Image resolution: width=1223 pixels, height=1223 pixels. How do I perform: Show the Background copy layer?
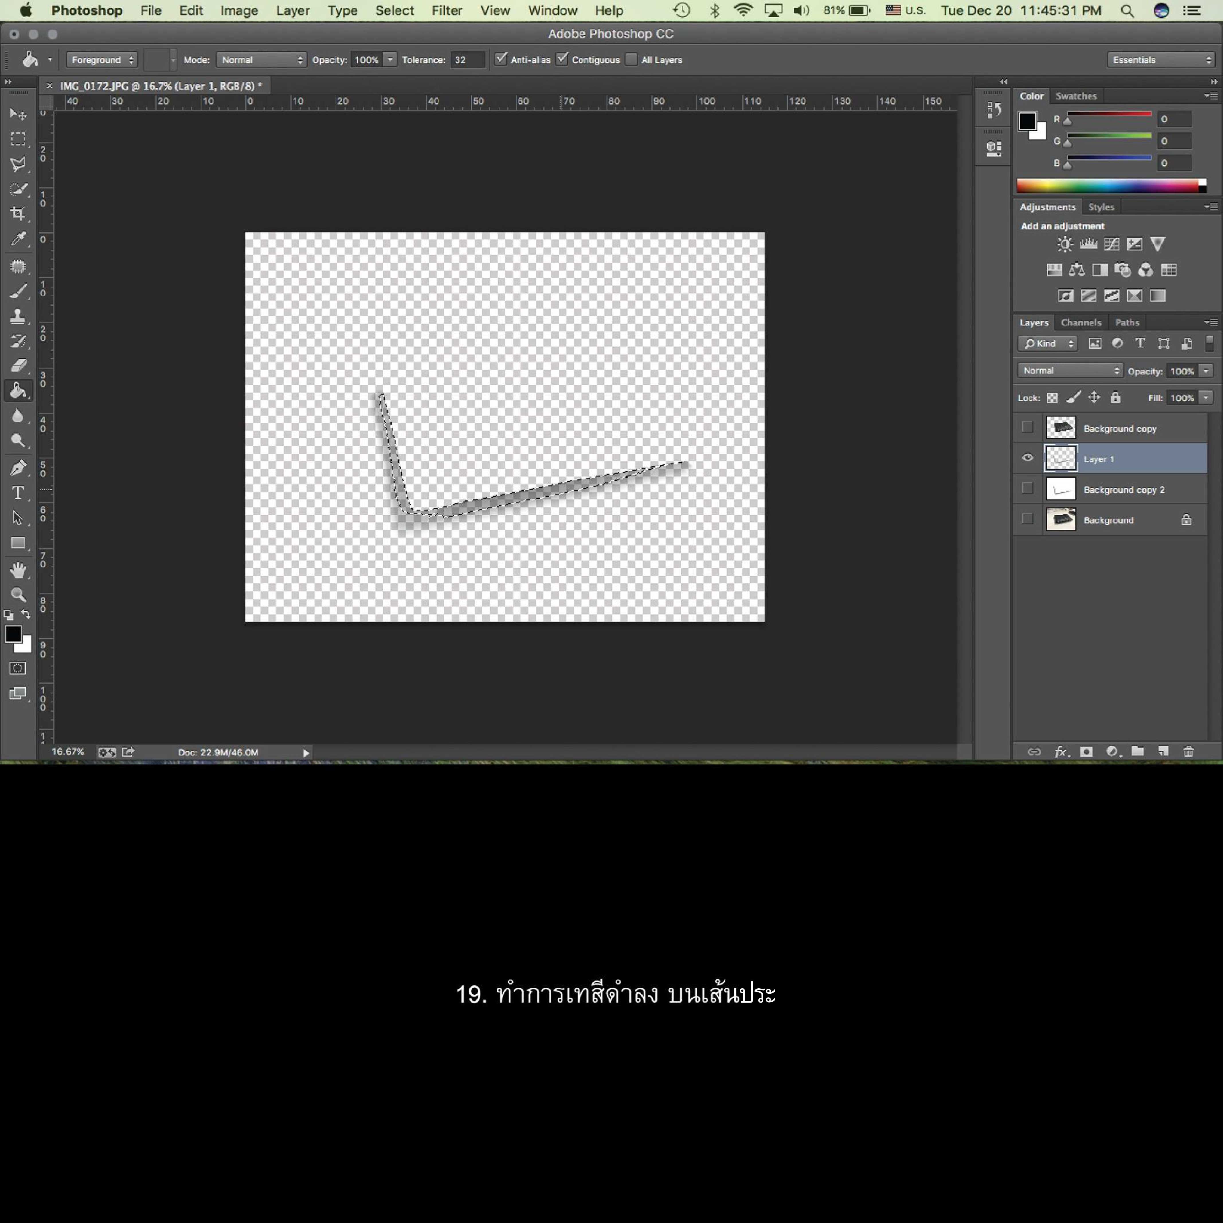(1028, 427)
